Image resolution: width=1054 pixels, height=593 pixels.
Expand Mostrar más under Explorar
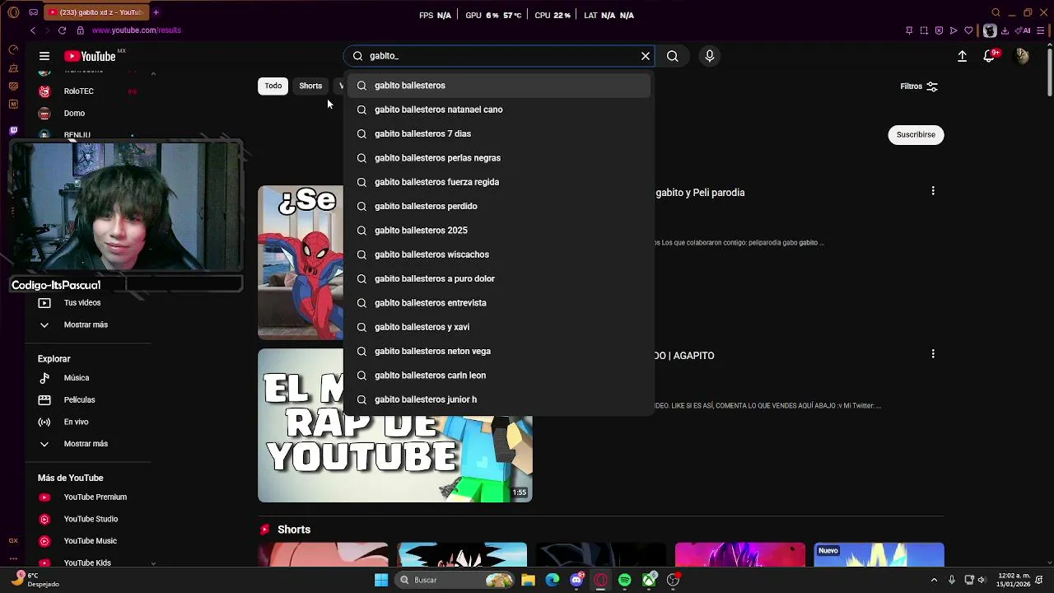(x=86, y=444)
